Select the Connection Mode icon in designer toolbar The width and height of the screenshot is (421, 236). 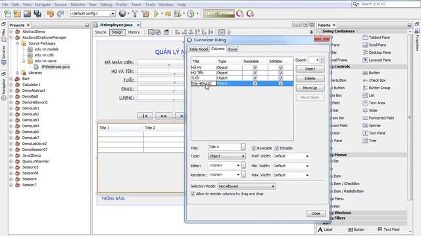click(158, 32)
